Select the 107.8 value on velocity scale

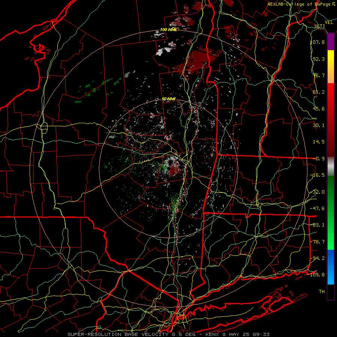[x=317, y=42]
